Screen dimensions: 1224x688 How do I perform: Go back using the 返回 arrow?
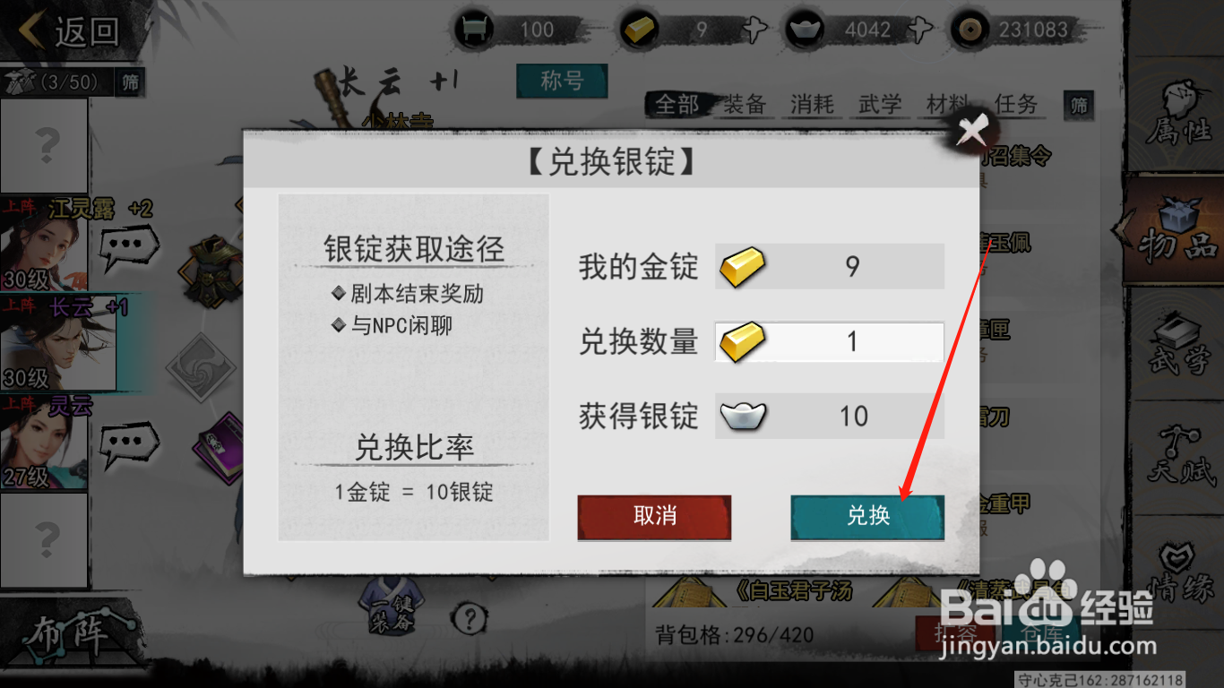pyautogui.click(x=70, y=31)
